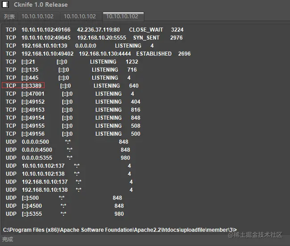Click the 完成 status bar text
The image size is (290, 246).
click(8, 239)
